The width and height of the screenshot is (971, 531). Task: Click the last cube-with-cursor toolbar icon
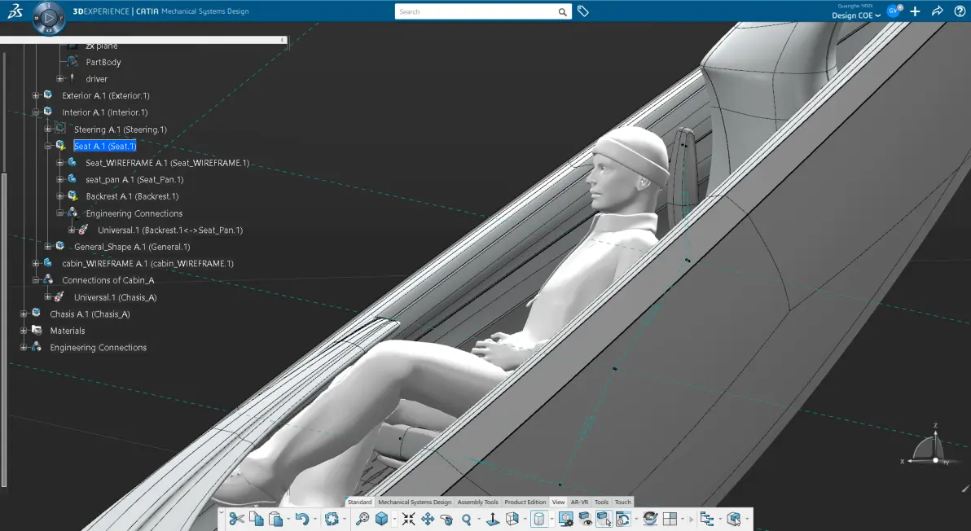coord(734,519)
